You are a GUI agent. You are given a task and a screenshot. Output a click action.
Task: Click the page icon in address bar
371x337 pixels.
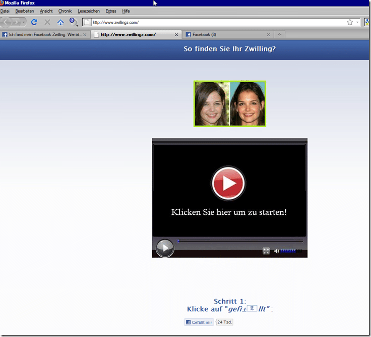[87, 22]
